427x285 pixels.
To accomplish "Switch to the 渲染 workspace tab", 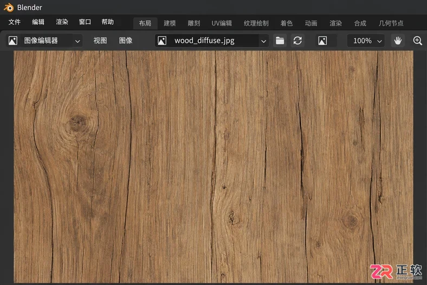I will [x=335, y=23].
